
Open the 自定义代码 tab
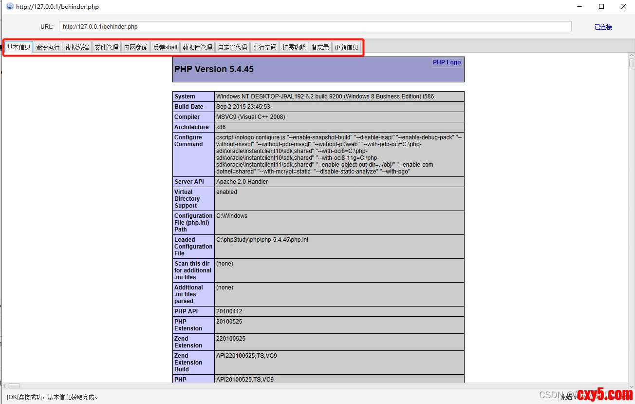pos(232,47)
